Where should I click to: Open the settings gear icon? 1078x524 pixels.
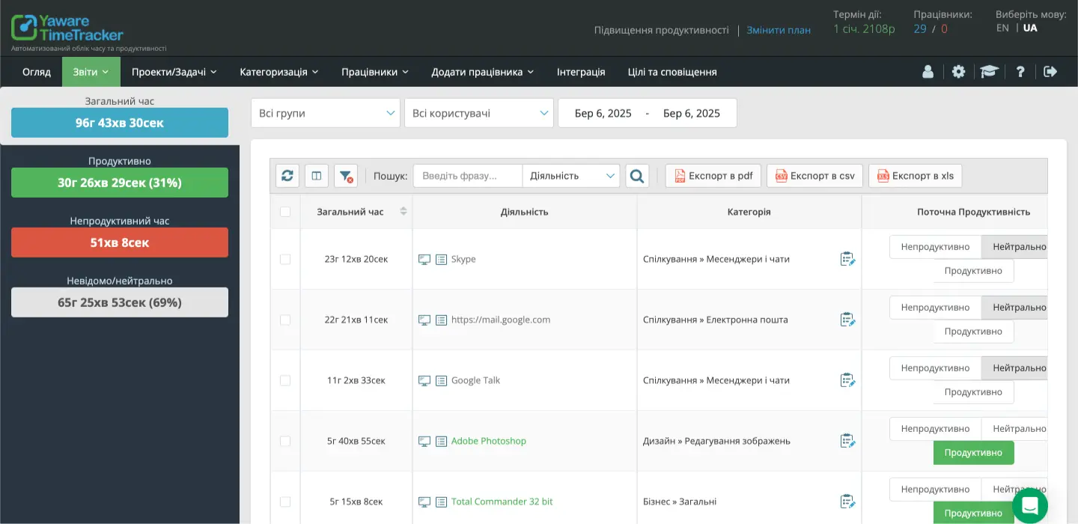(959, 72)
